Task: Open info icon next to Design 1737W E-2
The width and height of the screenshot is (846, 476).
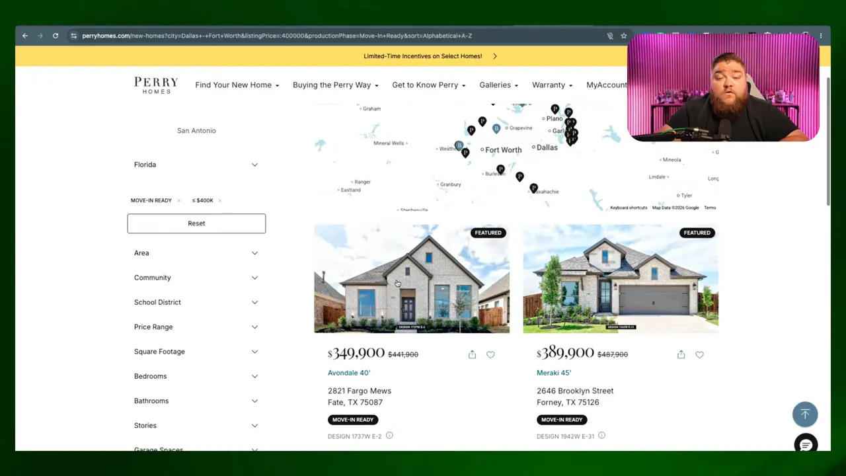Action: click(389, 435)
